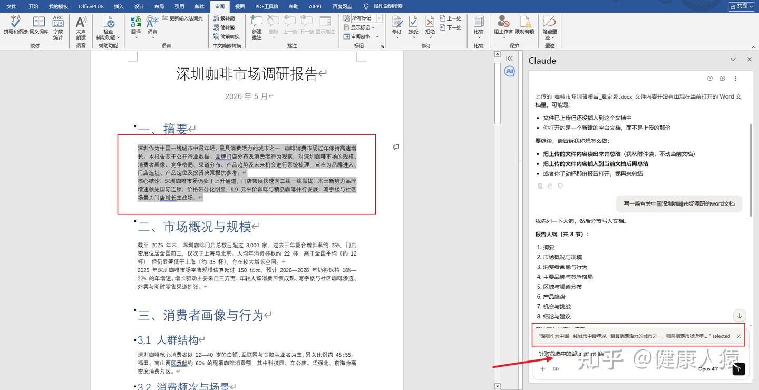Screen dimensions: 759x390
Task: Start 大声朗读 read aloud
Action: (81, 26)
